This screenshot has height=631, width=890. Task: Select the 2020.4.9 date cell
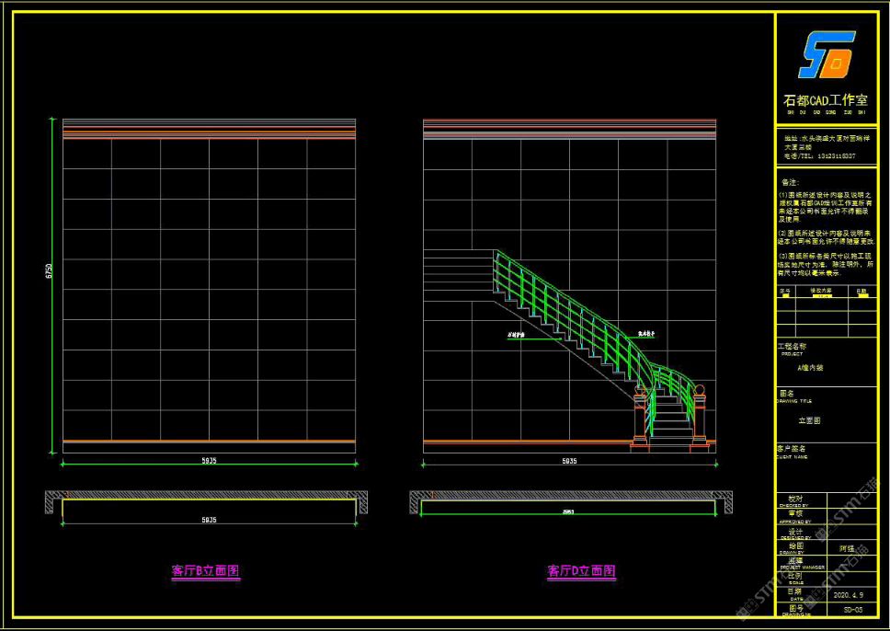(x=849, y=595)
